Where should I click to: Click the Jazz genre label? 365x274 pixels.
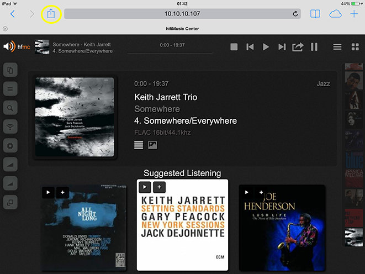pos(324,83)
